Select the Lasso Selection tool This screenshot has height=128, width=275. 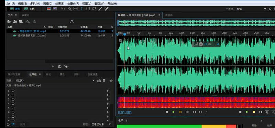[x=94, y=9]
